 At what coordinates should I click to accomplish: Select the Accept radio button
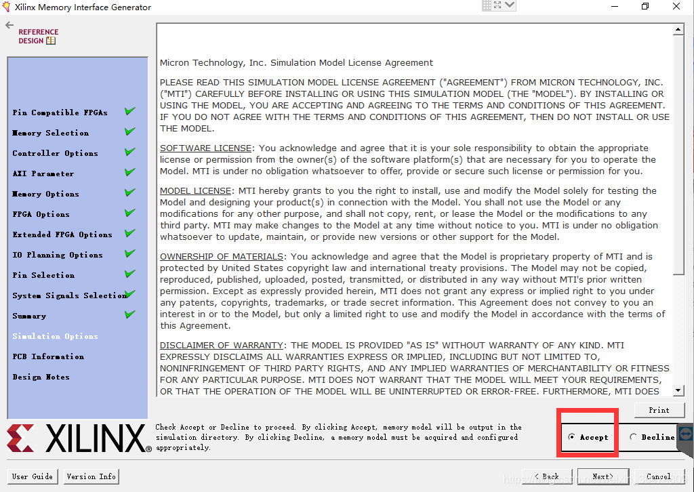click(x=571, y=437)
